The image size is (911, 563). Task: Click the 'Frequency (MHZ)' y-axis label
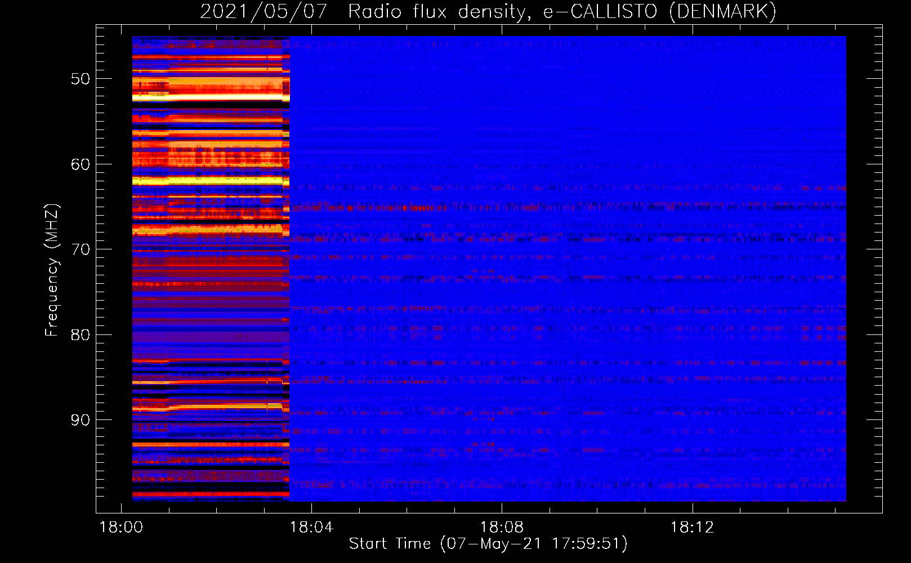(51, 270)
